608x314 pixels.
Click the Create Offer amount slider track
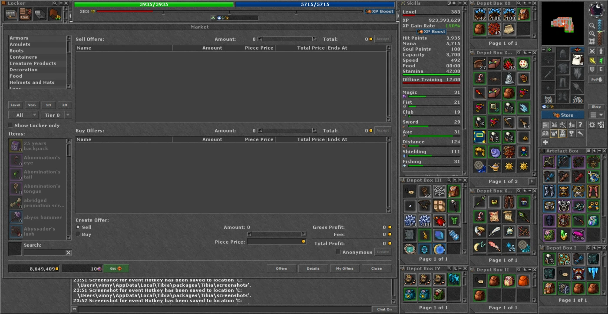point(276,234)
